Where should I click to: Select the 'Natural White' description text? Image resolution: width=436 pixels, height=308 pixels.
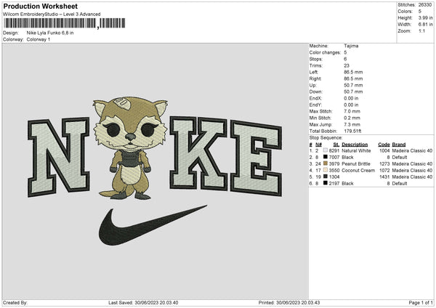coord(356,150)
